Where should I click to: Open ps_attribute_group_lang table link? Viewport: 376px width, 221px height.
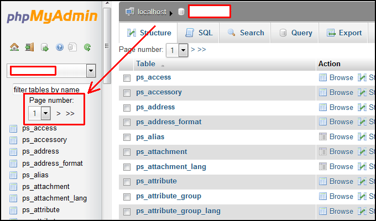pyautogui.click(x=178, y=211)
